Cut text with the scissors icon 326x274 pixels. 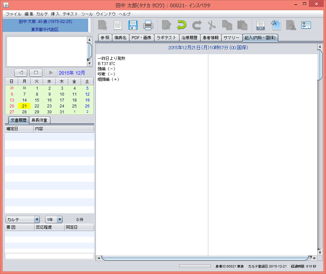tap(212, 25)
